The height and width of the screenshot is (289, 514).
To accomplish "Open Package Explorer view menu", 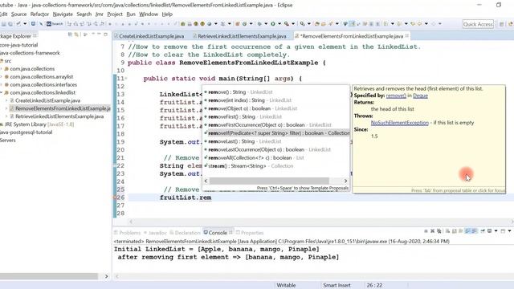I will (93, 35).
